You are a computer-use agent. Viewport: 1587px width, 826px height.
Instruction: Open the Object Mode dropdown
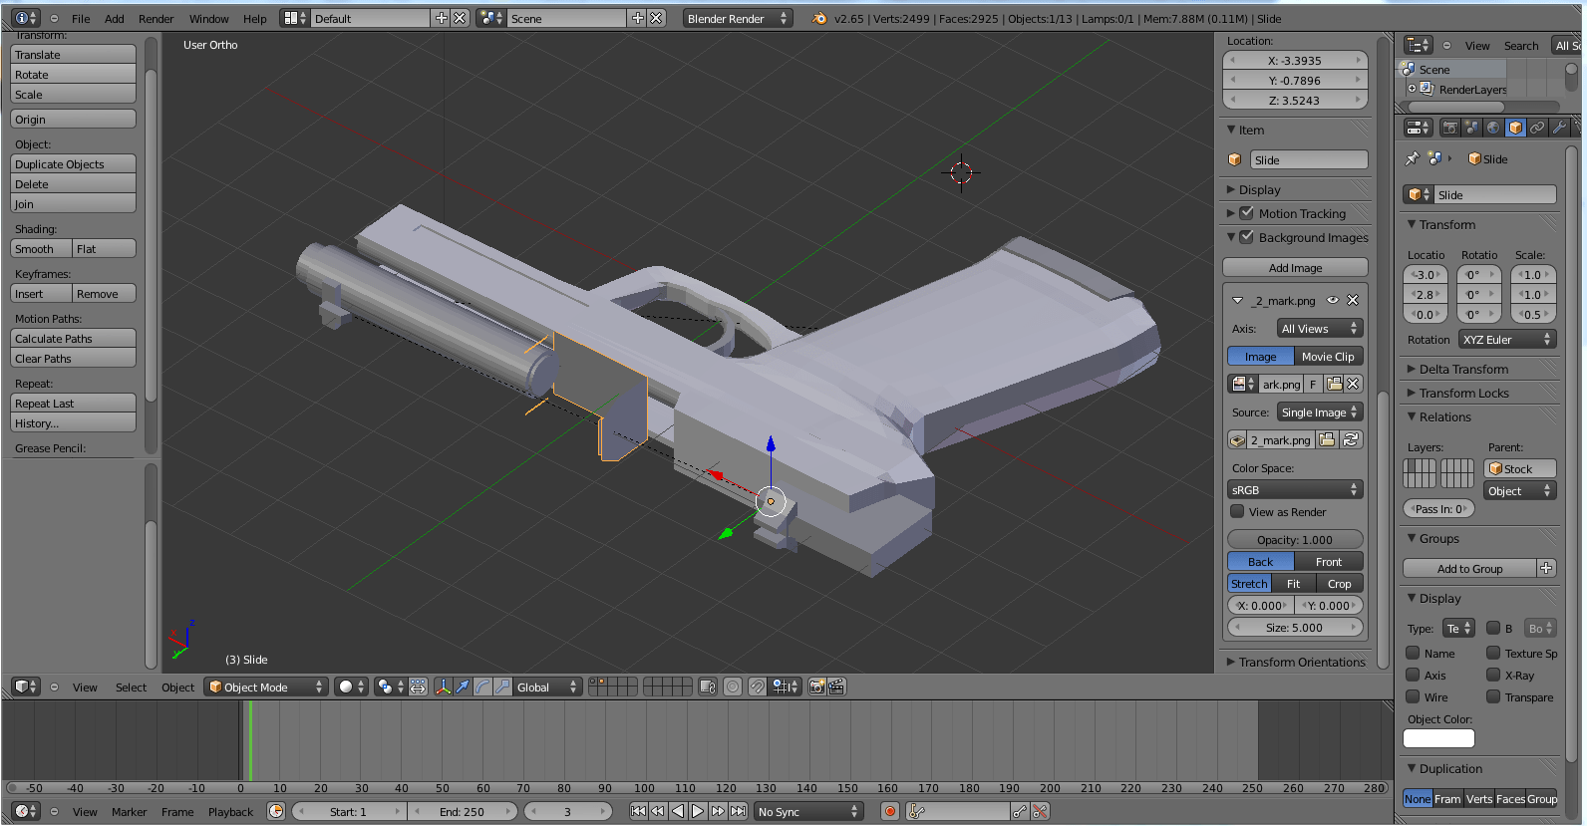(x=265, y=687)
